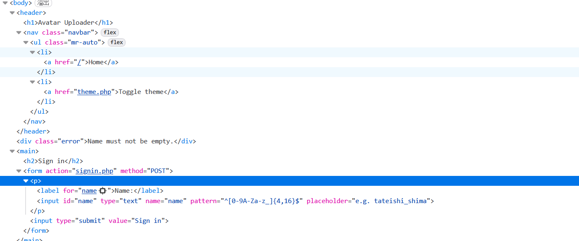Follow the "name" for-attribute link in label
Screen dimensions: 579x241
coord(89,191)
